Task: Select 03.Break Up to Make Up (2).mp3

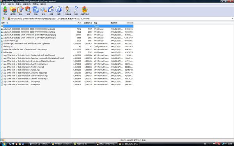Action: click(29, 61)
